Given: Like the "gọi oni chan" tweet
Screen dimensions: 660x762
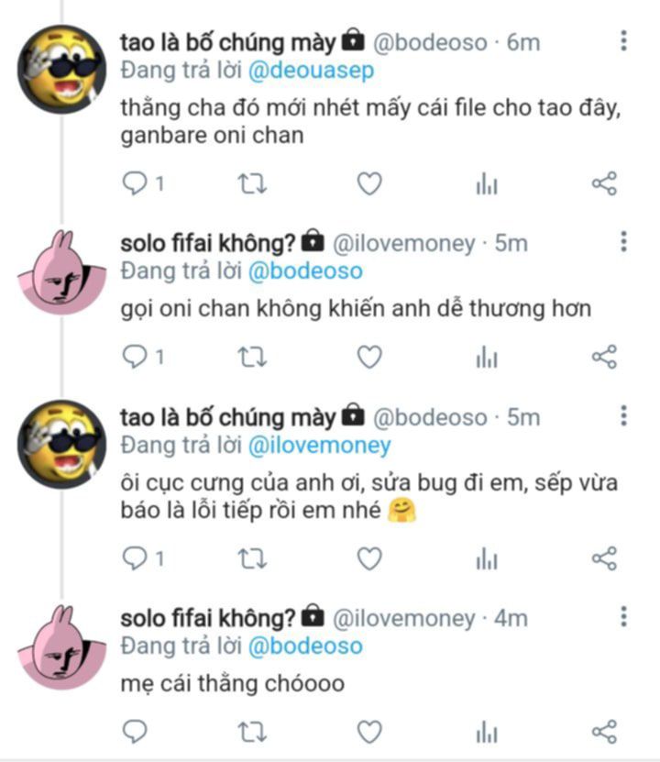Looking at the screenshot, I should pyautogui.click(x=368, y=357).
